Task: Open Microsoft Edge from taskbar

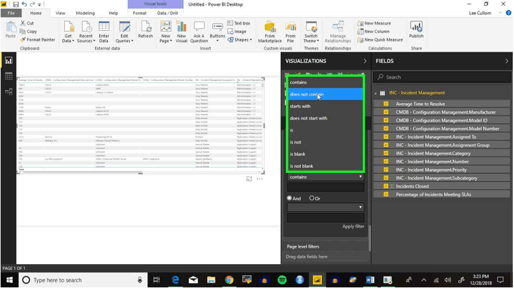Action: pos(175,280)
